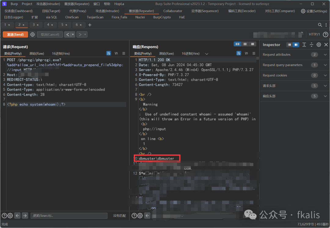The image size is (330, 228).
Task: Switch request view to Raw
Action: [x=37, y=54]
